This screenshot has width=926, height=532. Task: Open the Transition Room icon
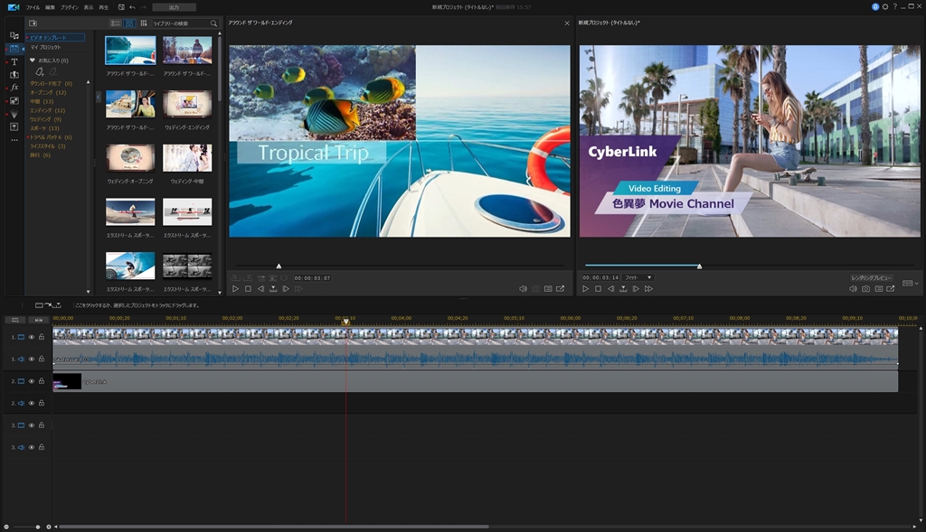pos(14,75)
